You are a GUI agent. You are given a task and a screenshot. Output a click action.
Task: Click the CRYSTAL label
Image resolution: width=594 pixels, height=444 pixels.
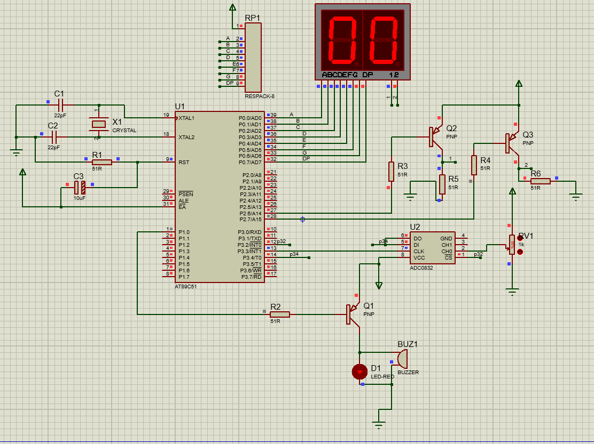124,131
